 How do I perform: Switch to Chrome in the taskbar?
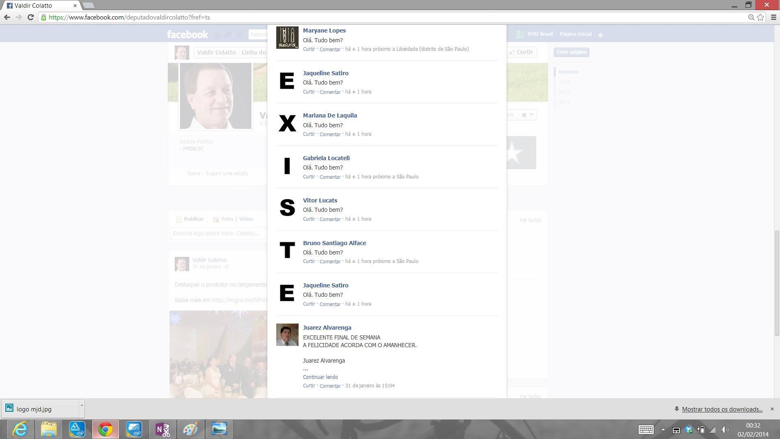(106, 429)
